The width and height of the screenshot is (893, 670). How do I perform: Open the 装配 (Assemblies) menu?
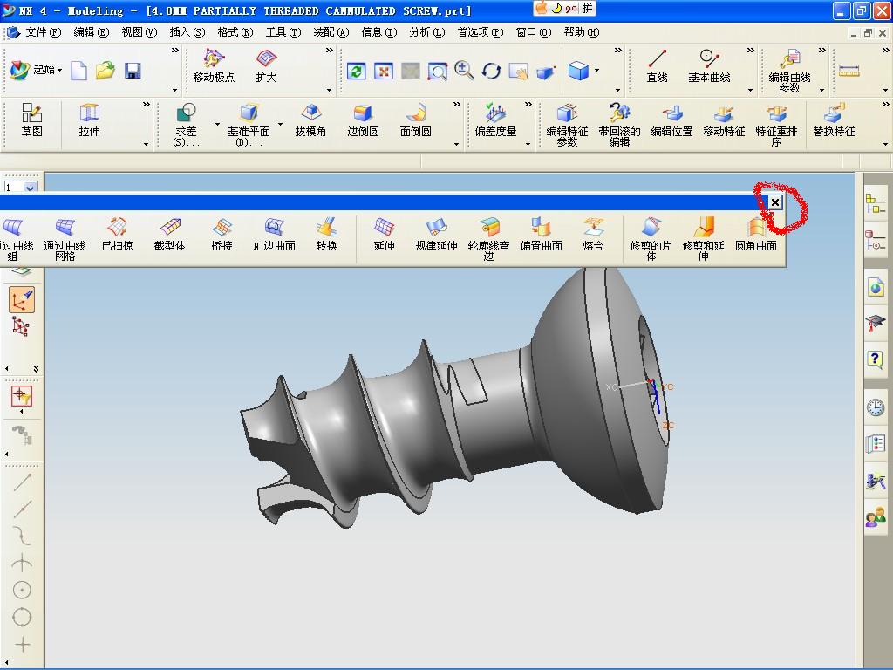[x=331, y=32]
